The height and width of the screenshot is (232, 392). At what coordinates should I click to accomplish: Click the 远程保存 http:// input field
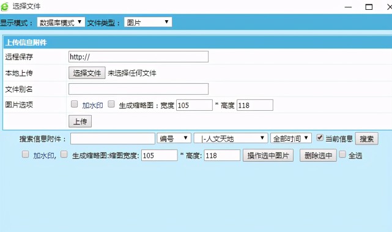point(138,57)
